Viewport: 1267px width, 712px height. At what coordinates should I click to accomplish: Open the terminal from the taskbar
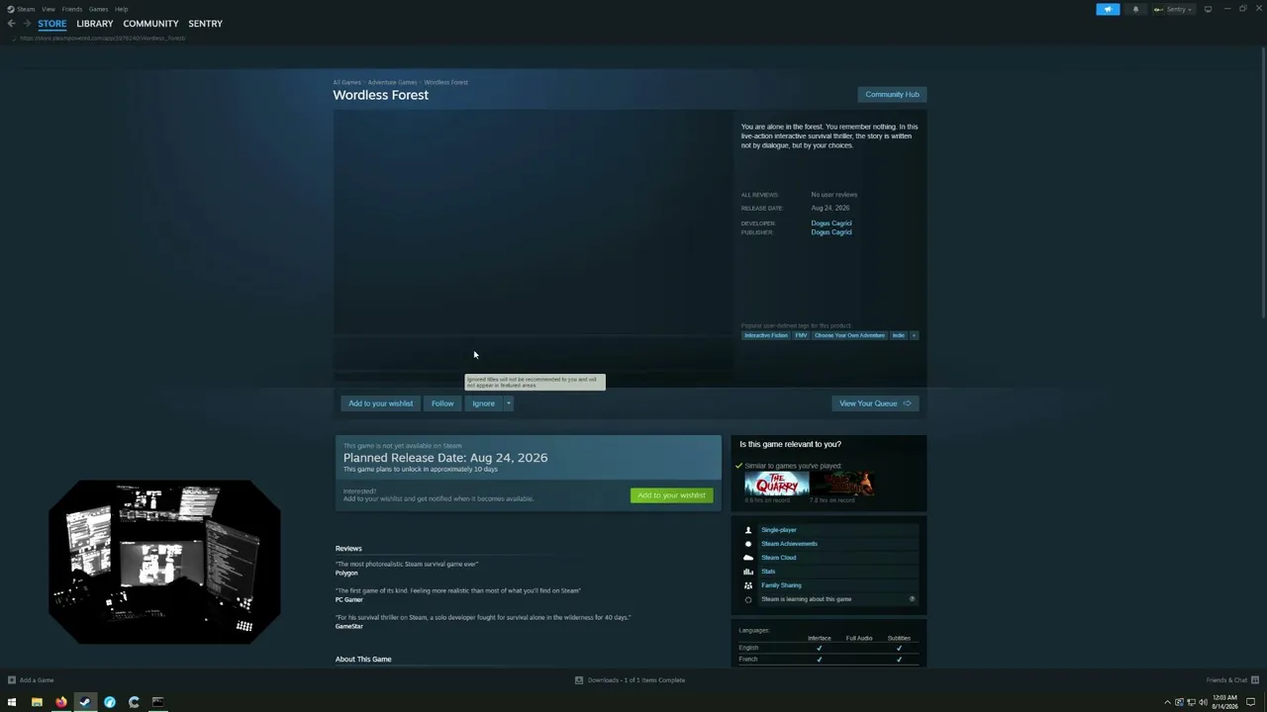[x=157, y=702]
